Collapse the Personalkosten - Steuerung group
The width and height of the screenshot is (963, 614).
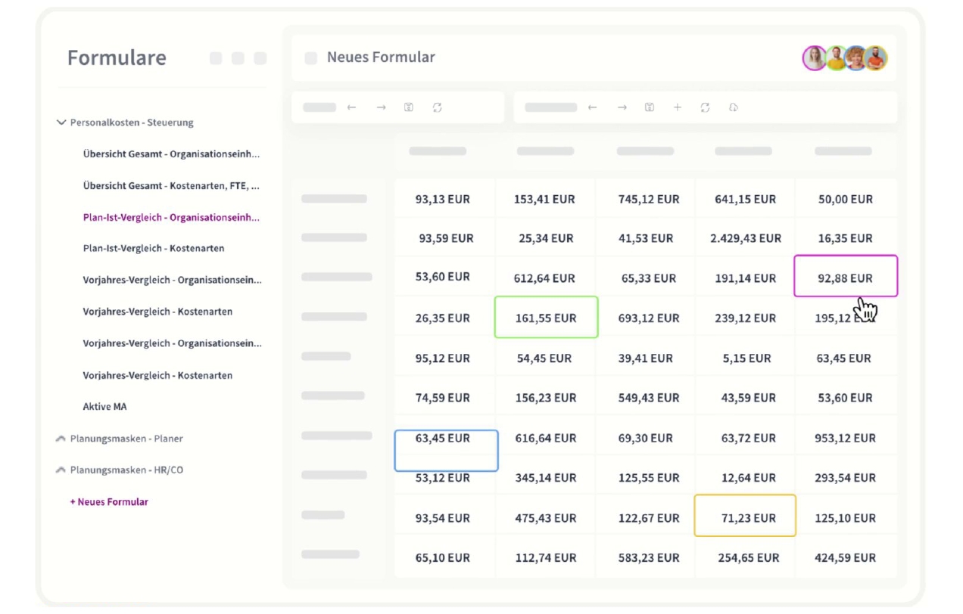pos(61,122)
